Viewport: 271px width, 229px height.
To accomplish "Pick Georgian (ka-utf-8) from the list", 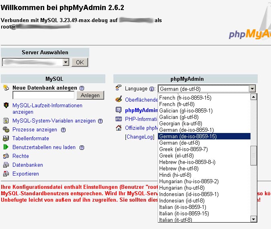I will (204, 123).
